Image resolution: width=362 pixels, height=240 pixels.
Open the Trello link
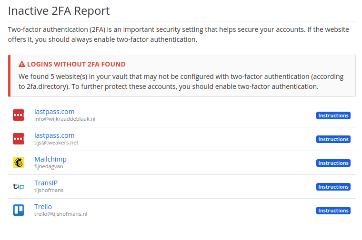pyautogui.click(x=43, y=207)
